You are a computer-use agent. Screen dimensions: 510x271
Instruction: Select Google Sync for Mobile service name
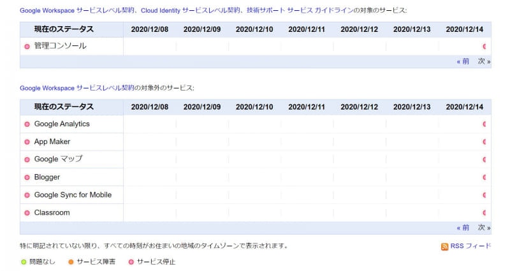click(73, 195)
